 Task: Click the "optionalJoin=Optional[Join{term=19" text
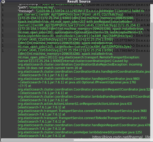pos(81,32)
